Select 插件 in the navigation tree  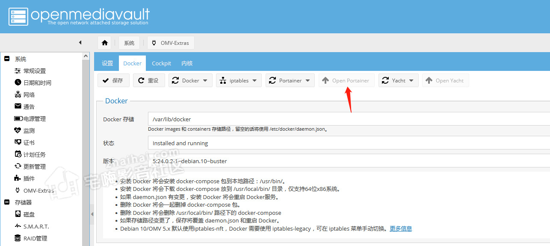[29, 179]
